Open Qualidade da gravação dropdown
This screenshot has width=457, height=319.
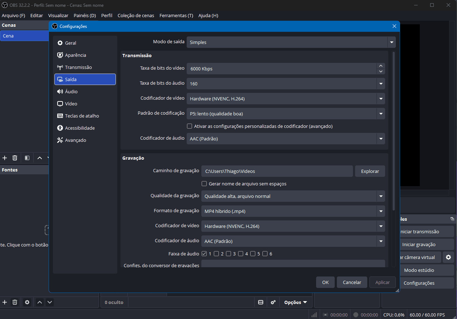coord(293,196)
